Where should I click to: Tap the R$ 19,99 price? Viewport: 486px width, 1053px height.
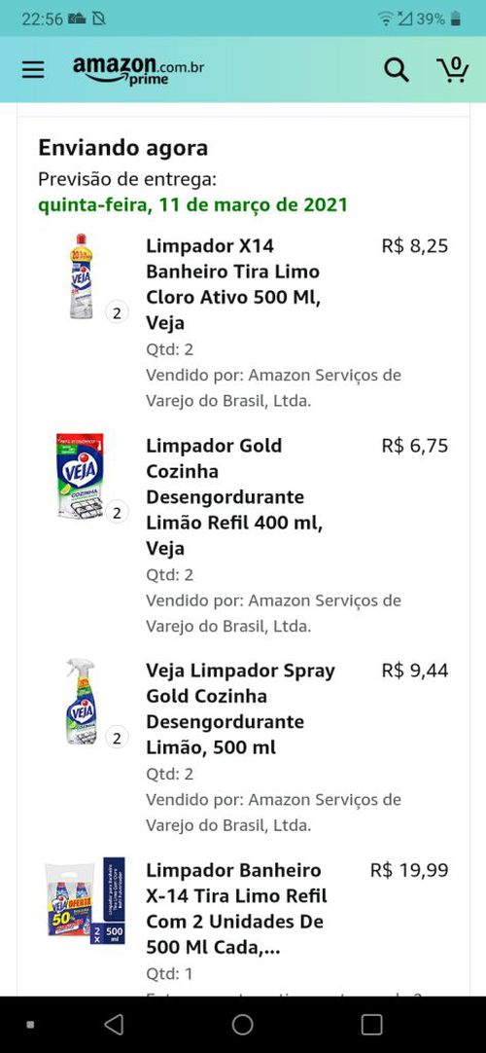point(409,870)
